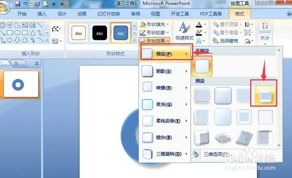
Task: Switch to the 格式 tab
Action: click(x=240, y=14)
